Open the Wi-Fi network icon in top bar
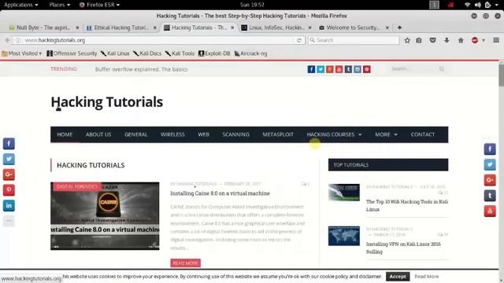 (467, 5)
